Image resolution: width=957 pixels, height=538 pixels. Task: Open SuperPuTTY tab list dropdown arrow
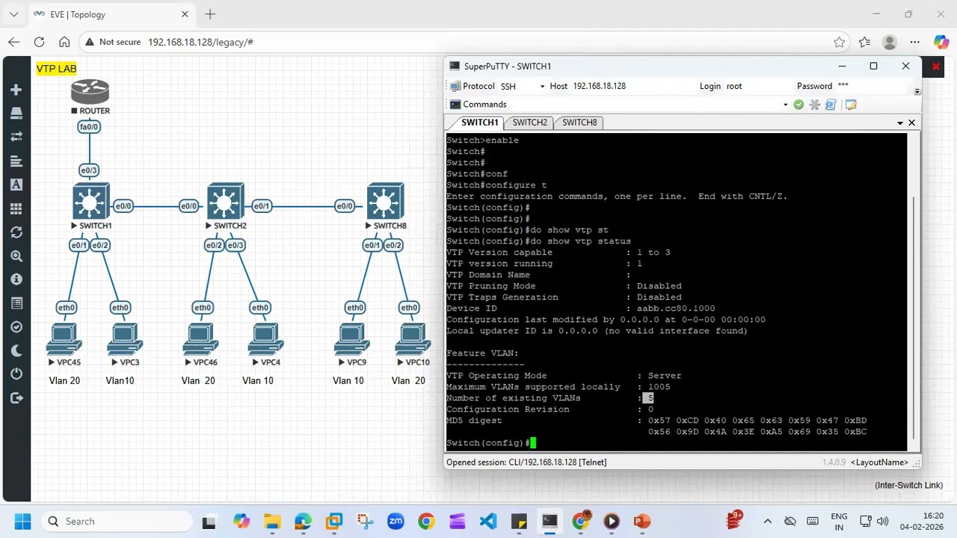click(x=900, y=123)
